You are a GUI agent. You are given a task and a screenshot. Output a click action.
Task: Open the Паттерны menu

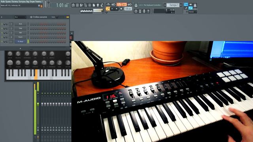point(22,2)
